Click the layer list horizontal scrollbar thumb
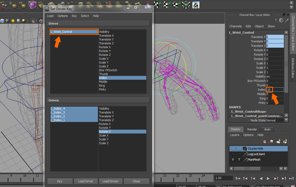 247,168
